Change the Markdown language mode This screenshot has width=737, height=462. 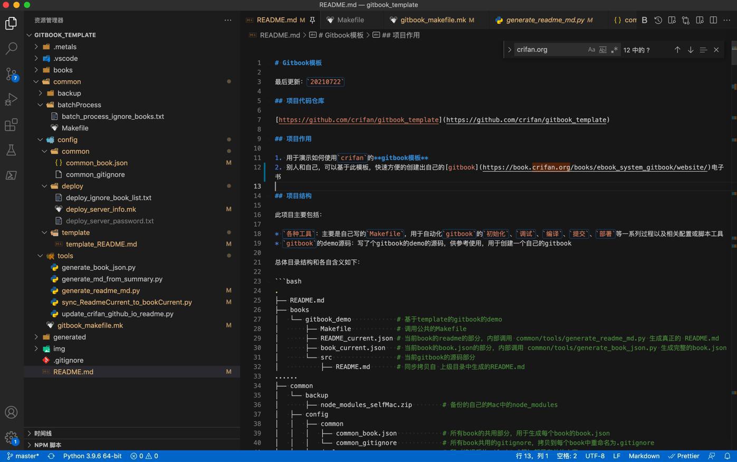(644, 456)
